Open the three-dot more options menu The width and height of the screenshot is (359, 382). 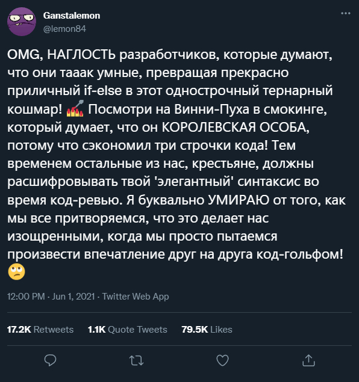(346, 13)
